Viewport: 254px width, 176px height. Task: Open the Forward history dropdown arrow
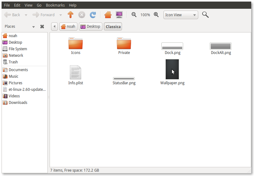pyautogui.click(x=61, y=15)
